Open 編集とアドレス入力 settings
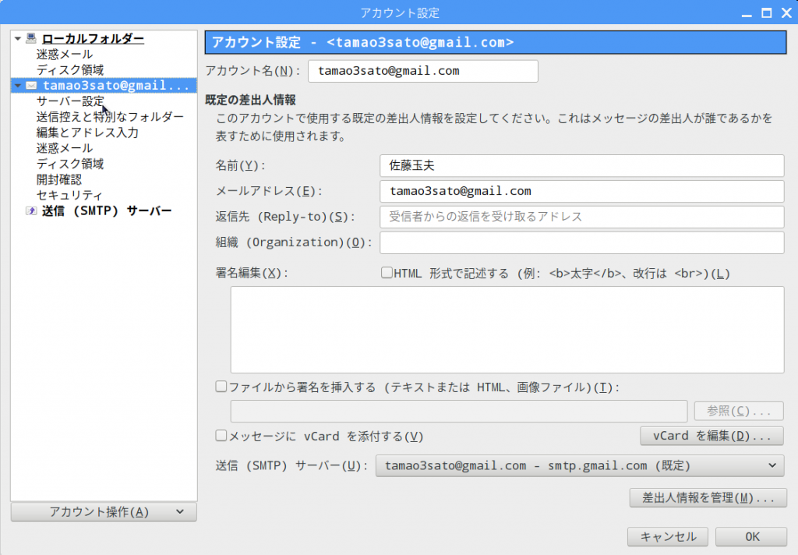The width and height of the screenshot is (798, 555). (x=87, y=133)
